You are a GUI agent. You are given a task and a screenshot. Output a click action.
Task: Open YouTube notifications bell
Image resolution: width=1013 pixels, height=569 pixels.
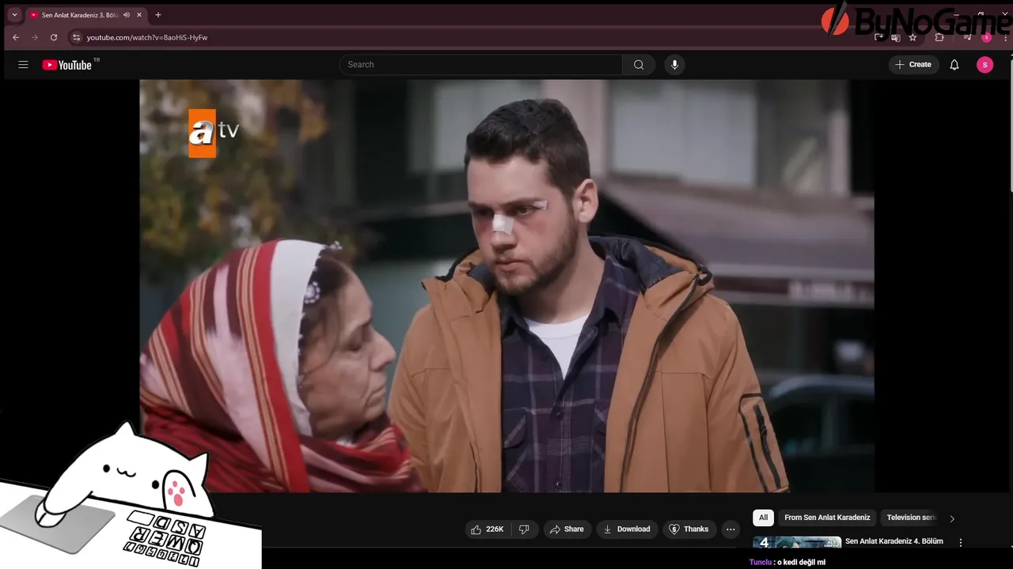point(954,65)
